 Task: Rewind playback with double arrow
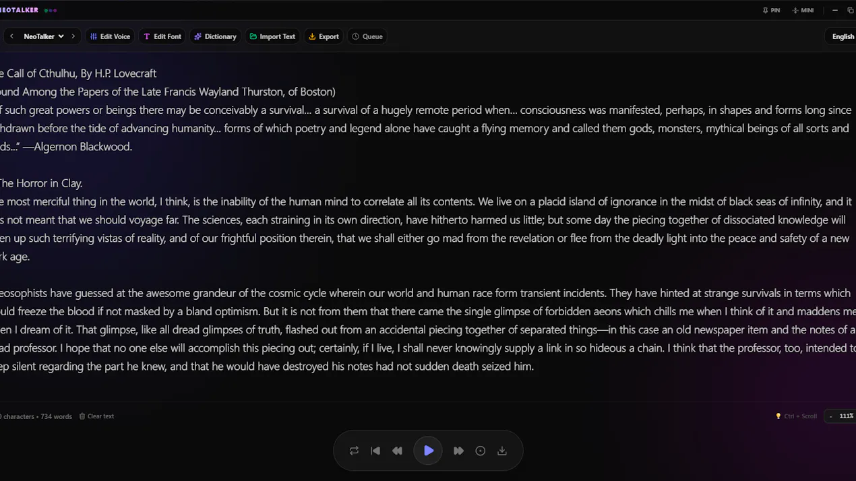397,451
